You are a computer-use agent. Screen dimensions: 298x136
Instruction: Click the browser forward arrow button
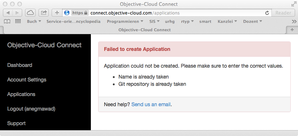pos(17,13)
